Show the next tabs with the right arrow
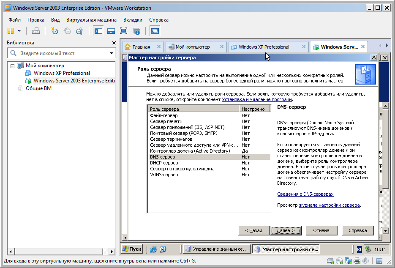Viewport: 395px width, 268px height. [387, 46]
